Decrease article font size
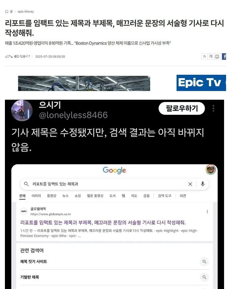 (x=204, y=56)
